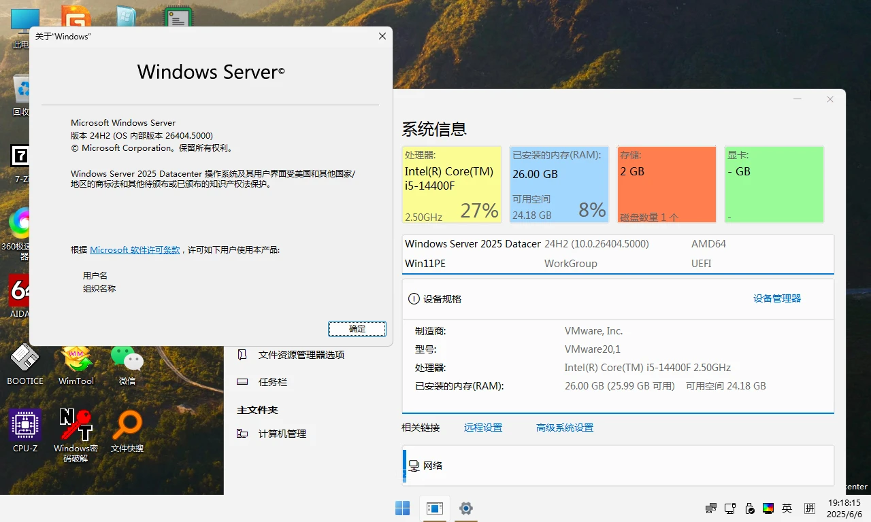871x522 pixels.
Task: Click the Windows Server 2025 Datacer text
Action: point(473,243)
